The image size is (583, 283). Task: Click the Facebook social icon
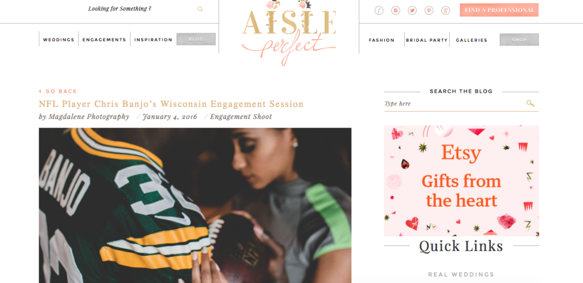pos(379,10)
